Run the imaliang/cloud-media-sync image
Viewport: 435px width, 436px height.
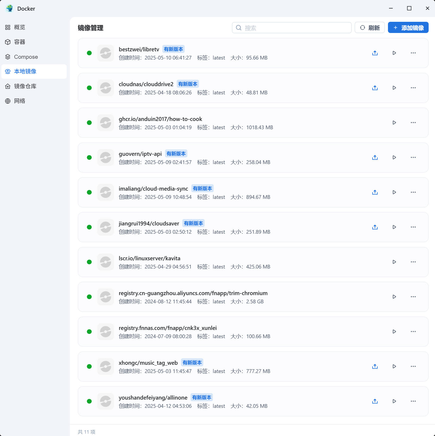pyautogui.click(x=394, y=192)
